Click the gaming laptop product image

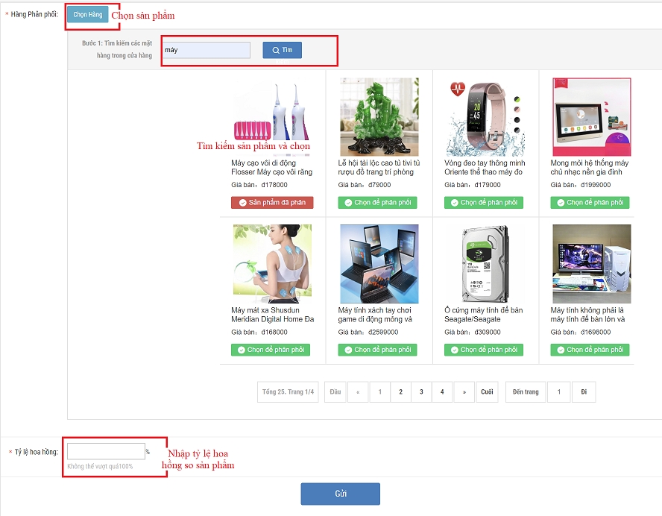pyautogui.click(x=379, y=263)
